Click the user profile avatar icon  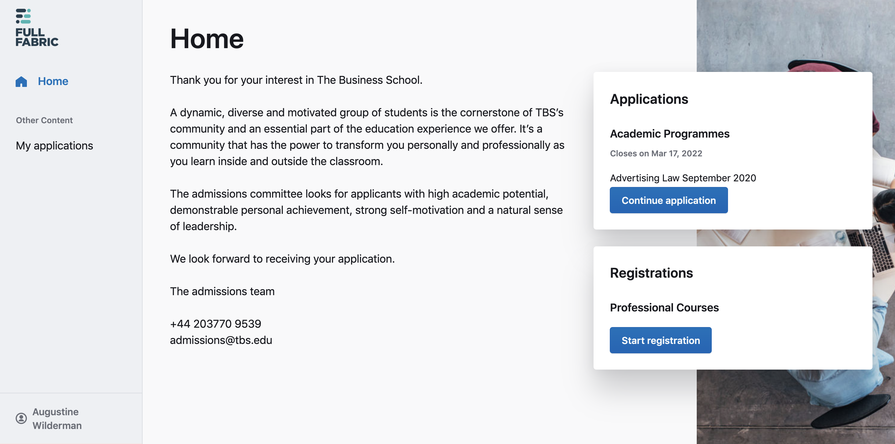pos(21,418)
